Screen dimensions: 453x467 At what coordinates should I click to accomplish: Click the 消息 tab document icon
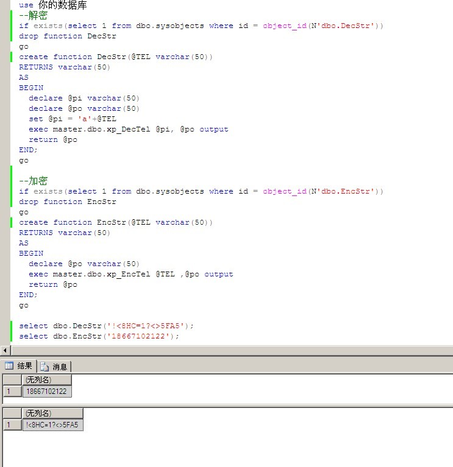click(x=45, y=367)
